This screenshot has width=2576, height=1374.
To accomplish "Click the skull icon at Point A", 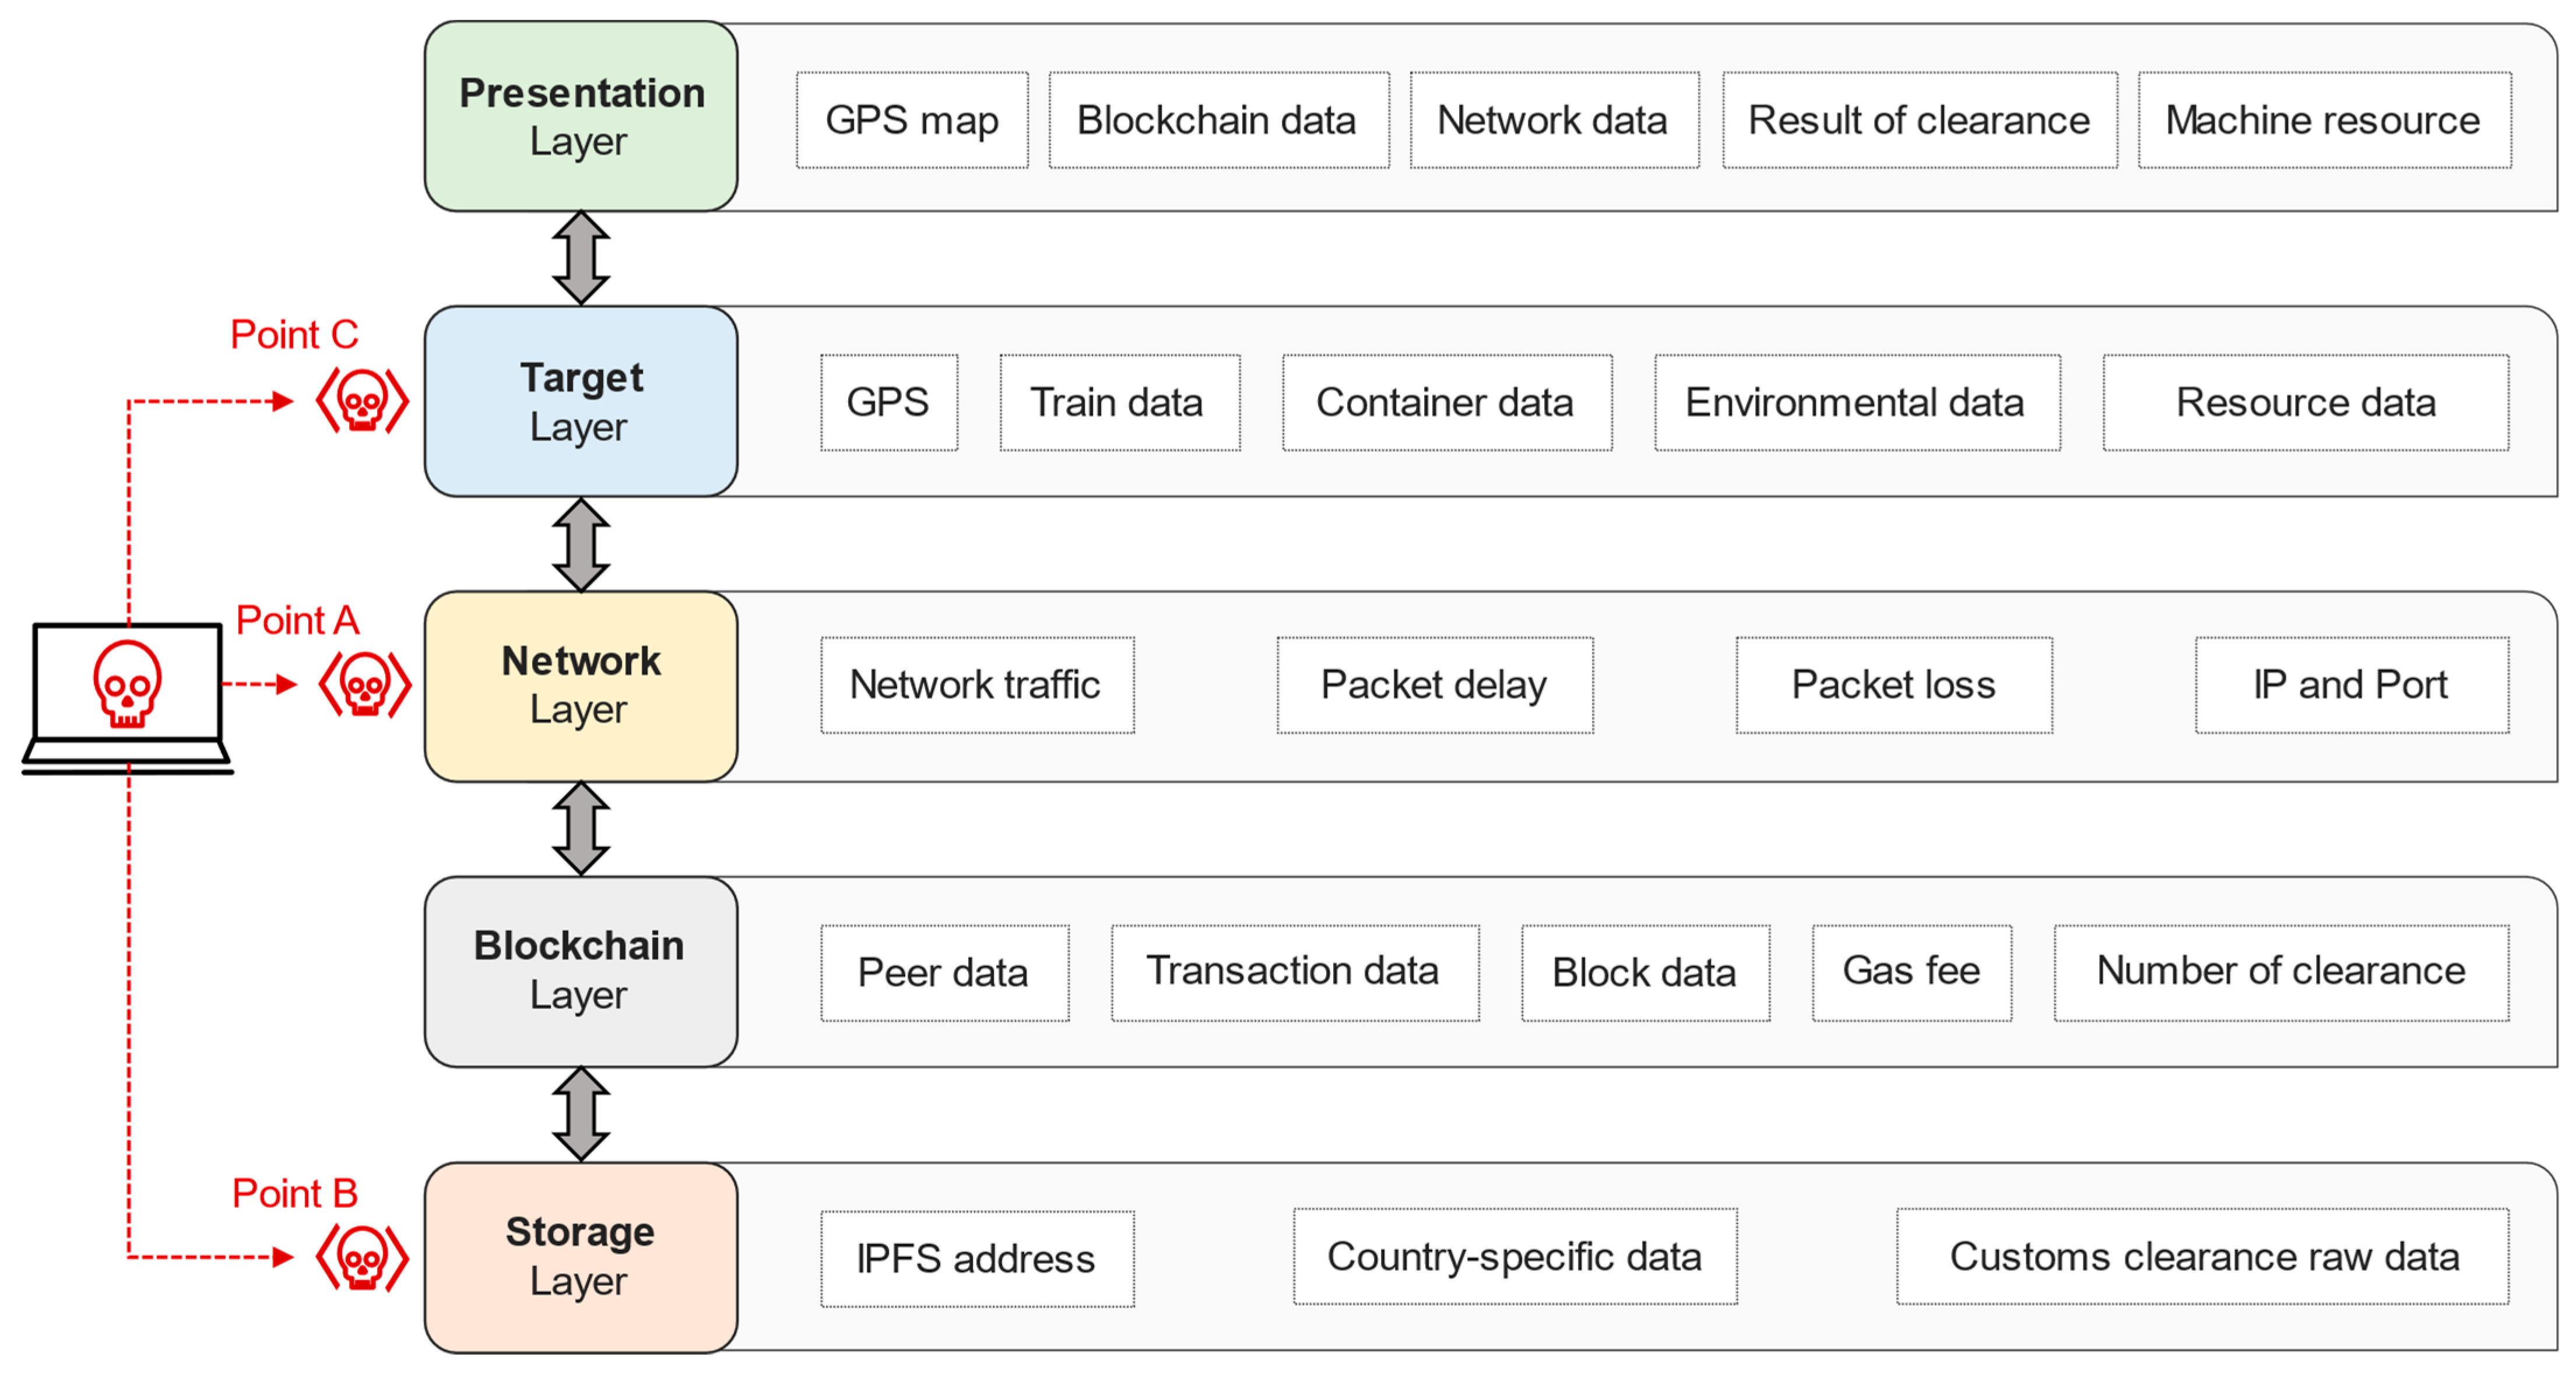I will click(x=365, y=685).
